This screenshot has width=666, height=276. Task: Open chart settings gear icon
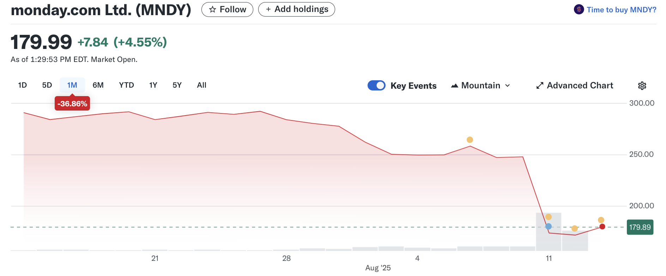pos(642,86)
